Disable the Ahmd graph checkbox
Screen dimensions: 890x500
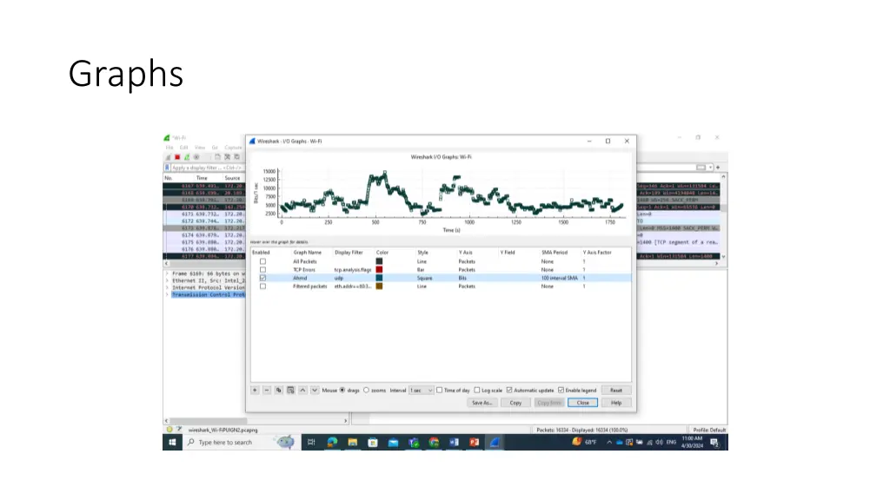click(x=262, y=278)
